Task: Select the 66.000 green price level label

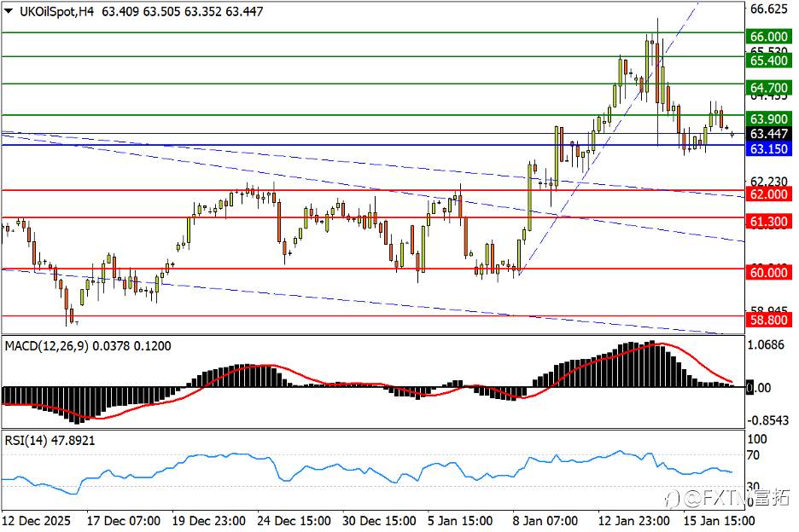Action: [769, 36]
